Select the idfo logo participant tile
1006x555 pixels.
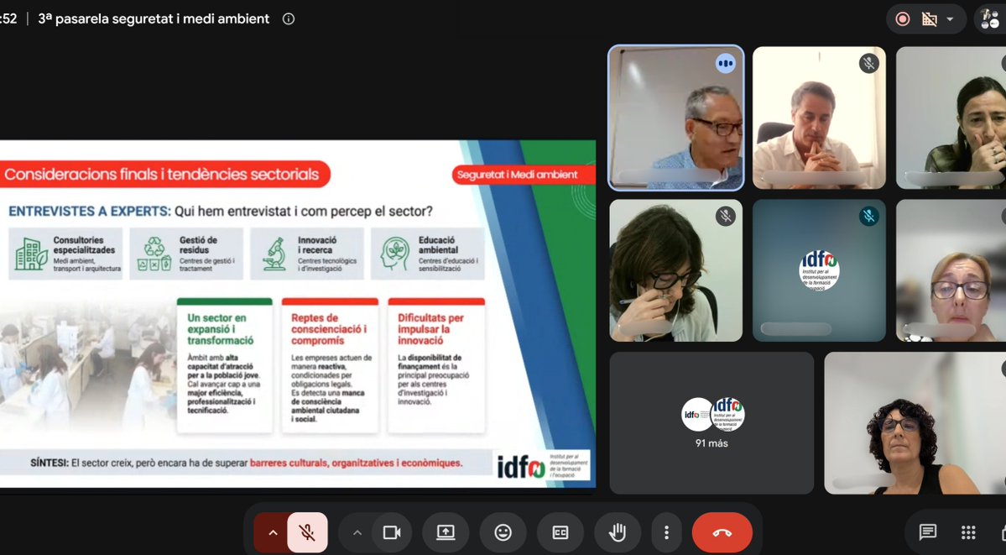(x=819, y=270)
